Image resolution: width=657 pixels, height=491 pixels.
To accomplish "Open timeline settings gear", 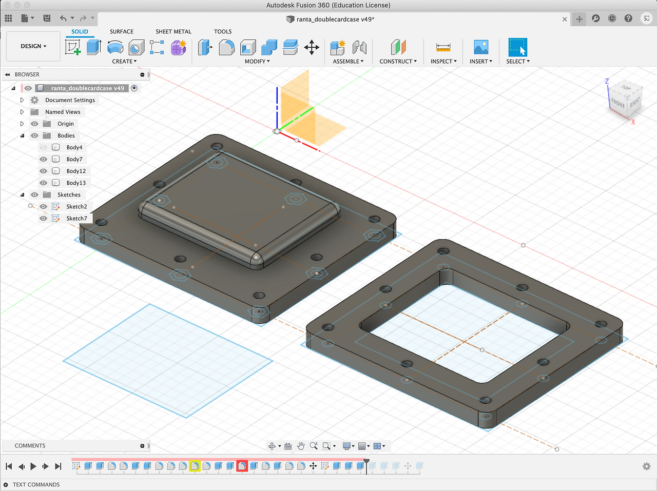I will (647, 466).
